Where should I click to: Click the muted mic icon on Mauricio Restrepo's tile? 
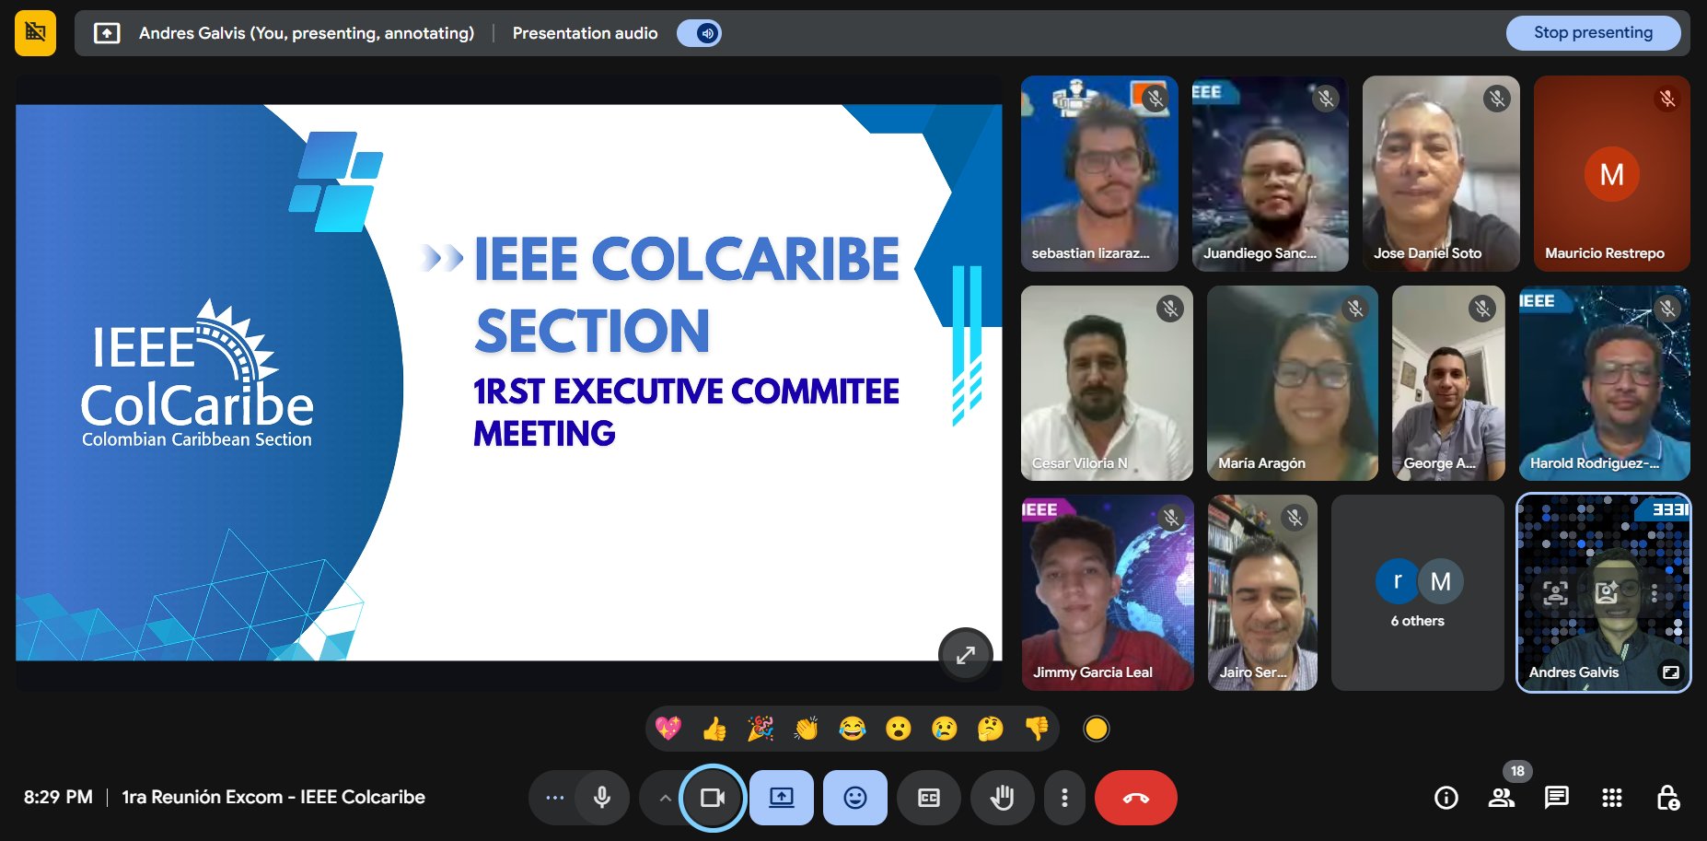[x=1667, y=99]
